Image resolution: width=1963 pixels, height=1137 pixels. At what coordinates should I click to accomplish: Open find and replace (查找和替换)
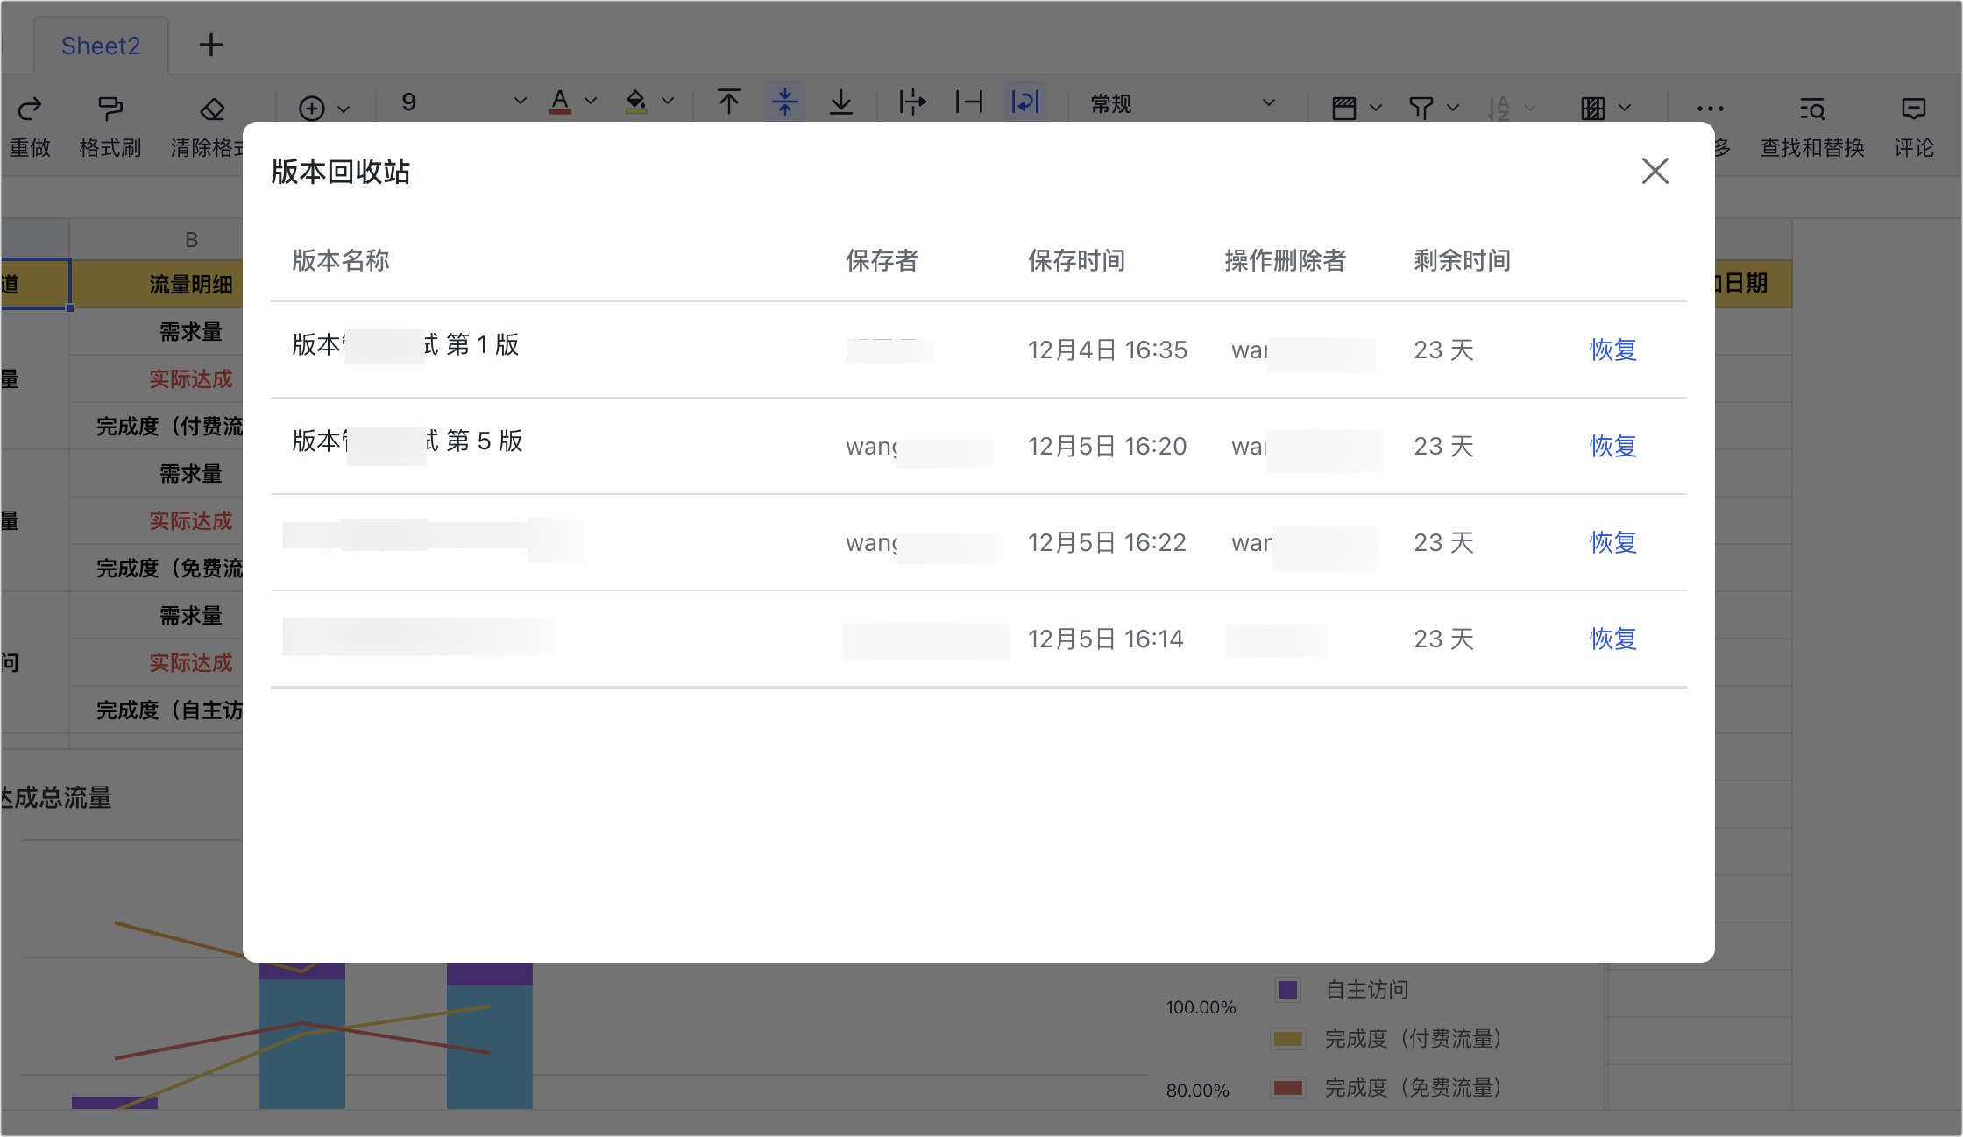coord(1811,109)
